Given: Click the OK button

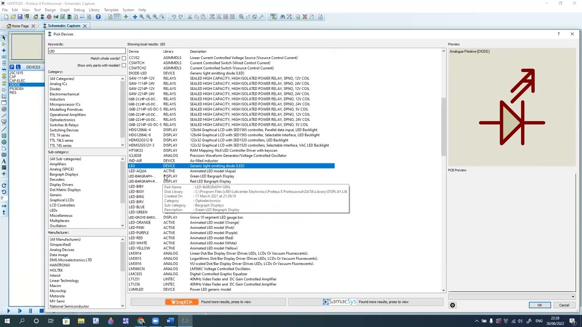Looking at the screenshot, I should coord(540,305).
